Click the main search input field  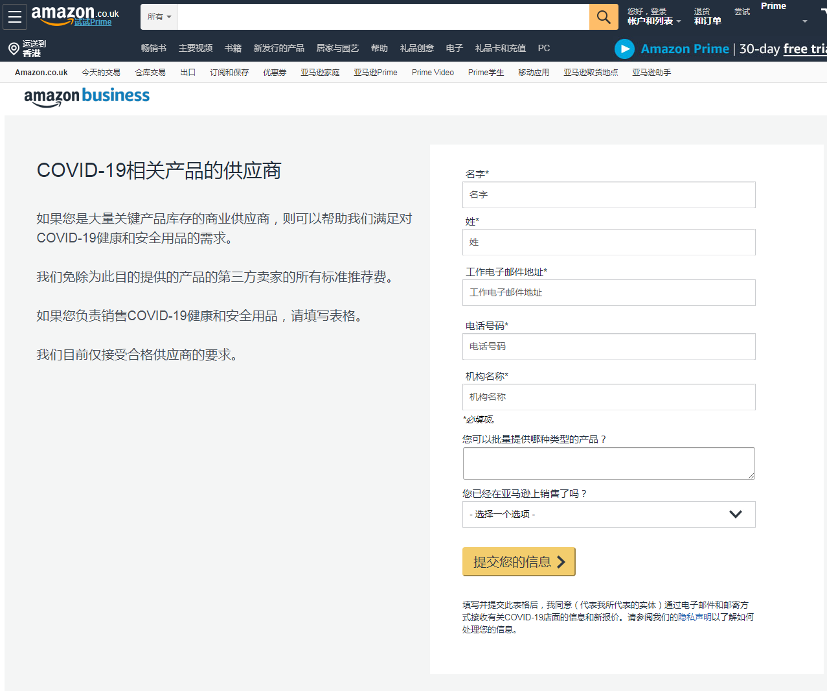click(x=383, y=17)
